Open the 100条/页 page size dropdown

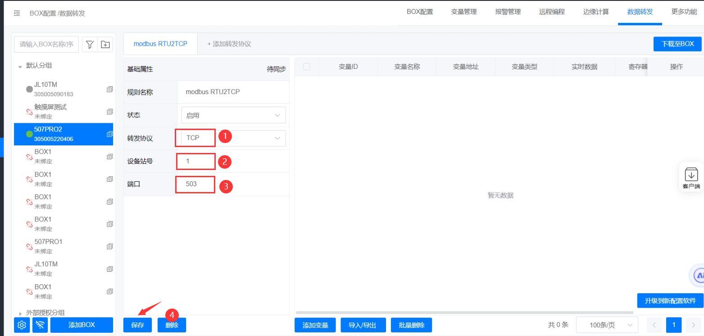607,325
